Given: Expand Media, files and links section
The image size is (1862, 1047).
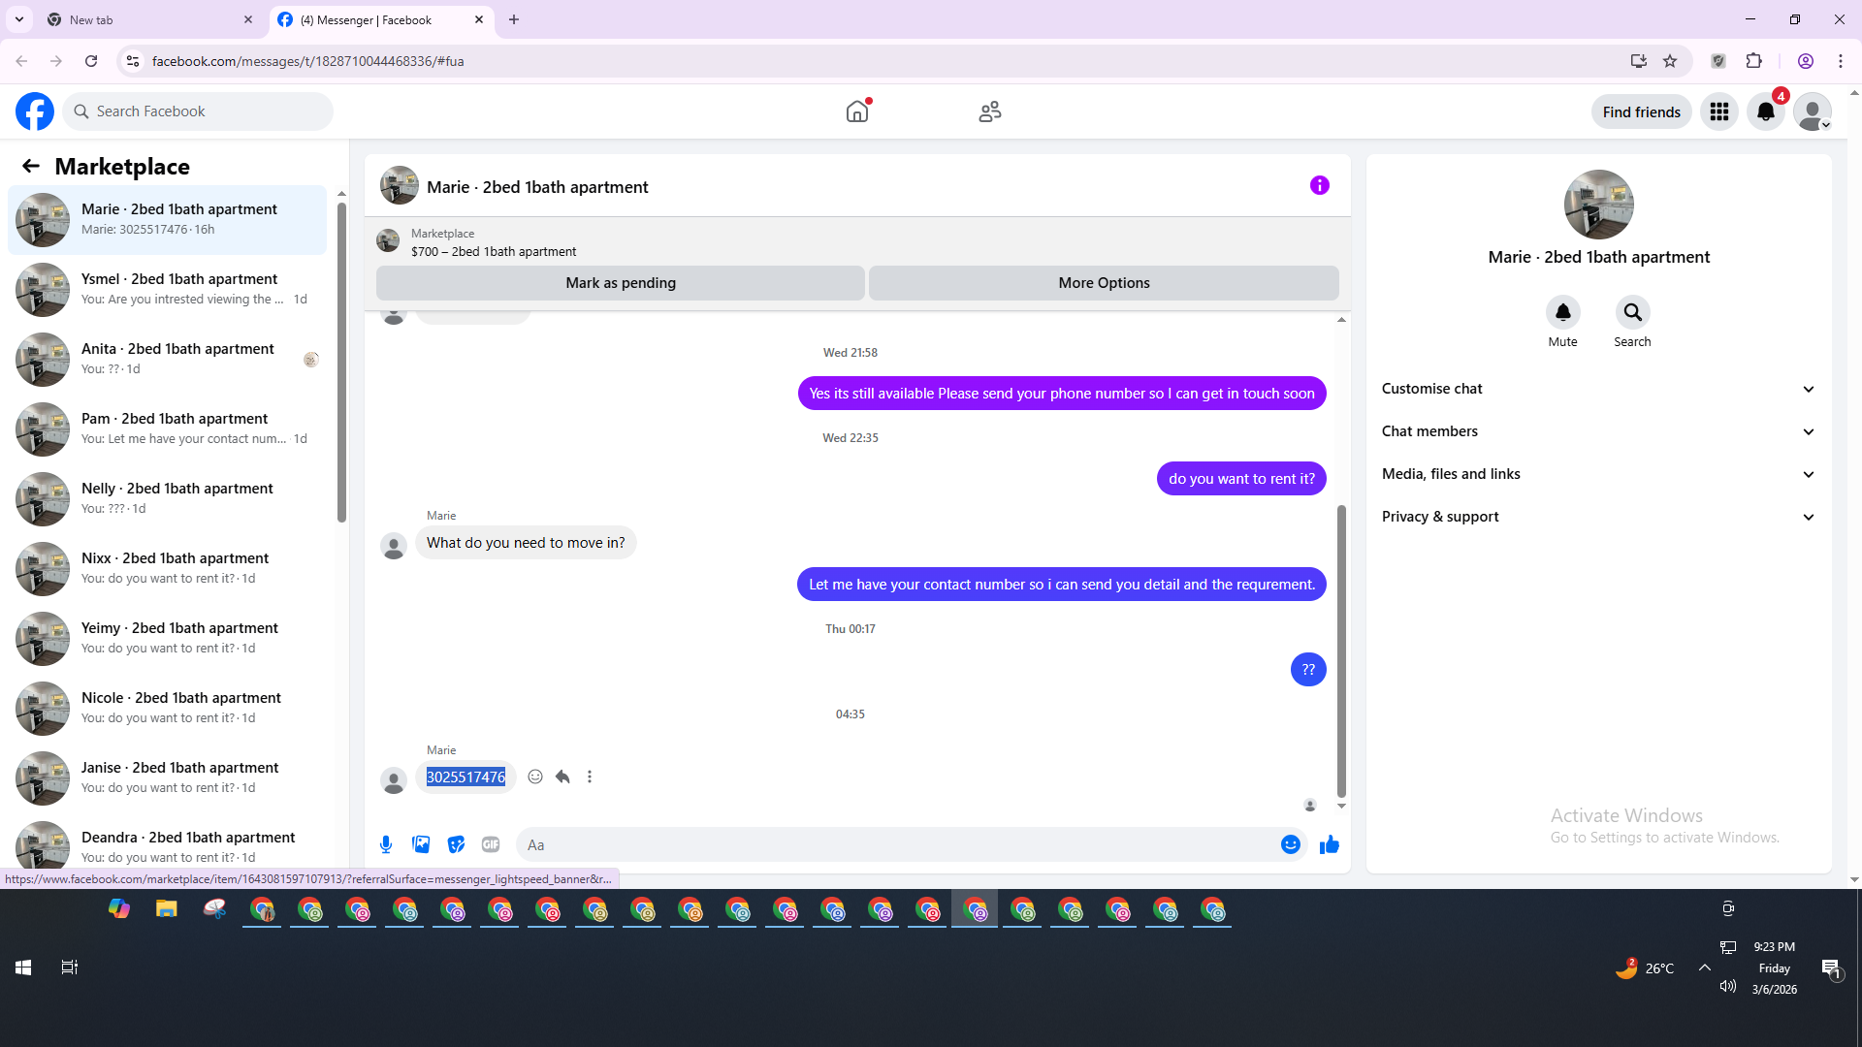Looking at the screenshot, I should click(1598, 474).
